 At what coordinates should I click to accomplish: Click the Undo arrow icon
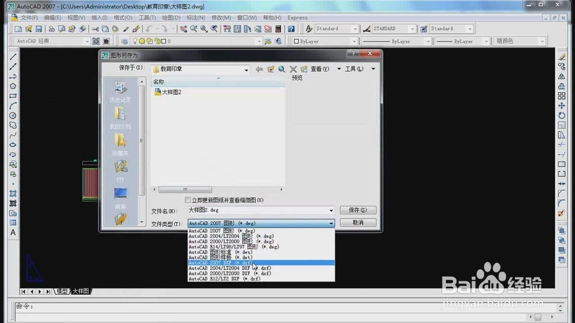148,29
